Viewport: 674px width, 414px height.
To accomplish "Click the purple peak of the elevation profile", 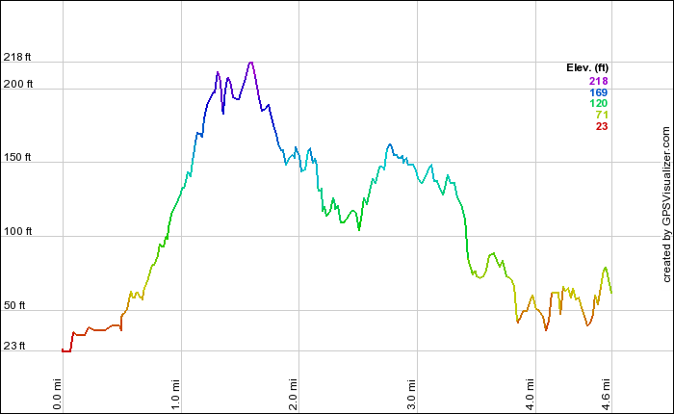I will 251,63.
